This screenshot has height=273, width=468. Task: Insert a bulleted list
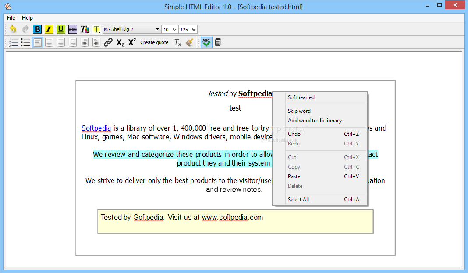25,42
